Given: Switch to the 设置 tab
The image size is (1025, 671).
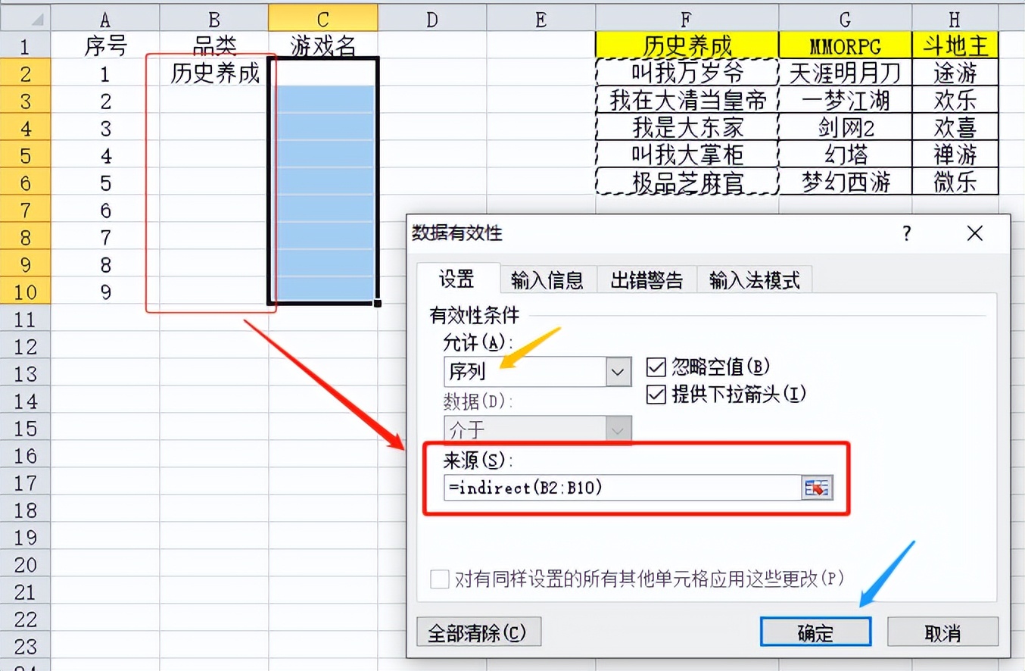Looking at the screenshot, I should (x=457, y=279).
